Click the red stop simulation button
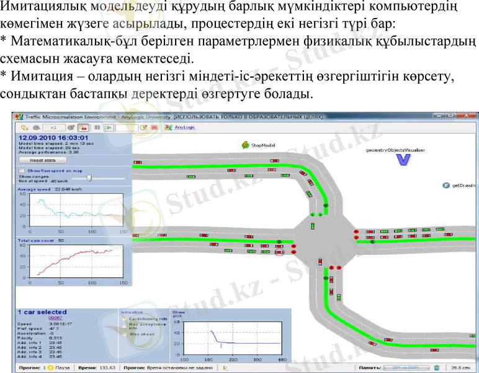 click(154, 127)
